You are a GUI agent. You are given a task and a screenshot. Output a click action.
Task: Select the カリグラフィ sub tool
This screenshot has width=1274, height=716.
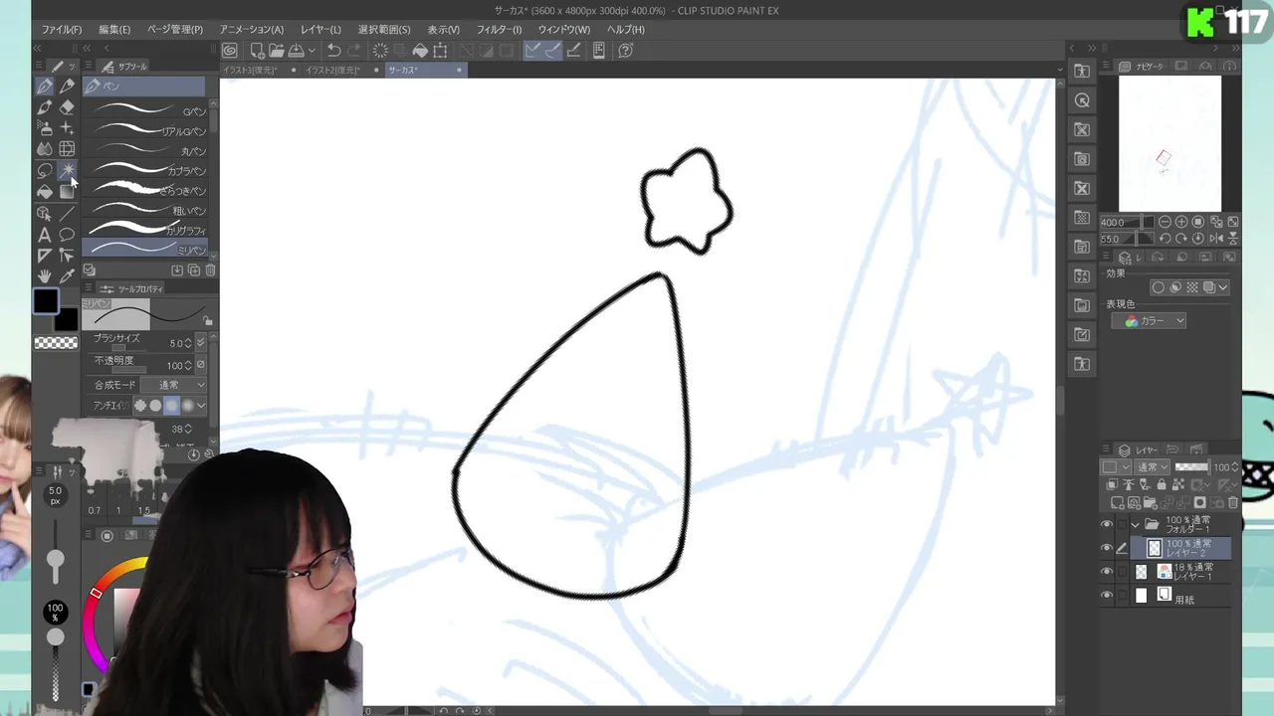[x=145, y=229]
